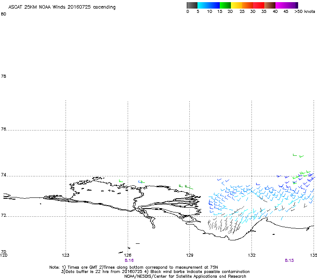Click the '>50 knots' legend label
This screenshot has height=279, width=317.
305,12
